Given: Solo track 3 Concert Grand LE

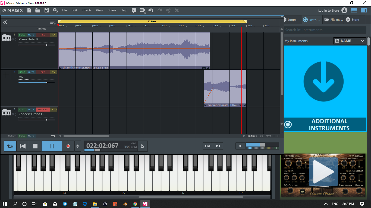Looking at the screenshot, I should click(x=22, y=109).
